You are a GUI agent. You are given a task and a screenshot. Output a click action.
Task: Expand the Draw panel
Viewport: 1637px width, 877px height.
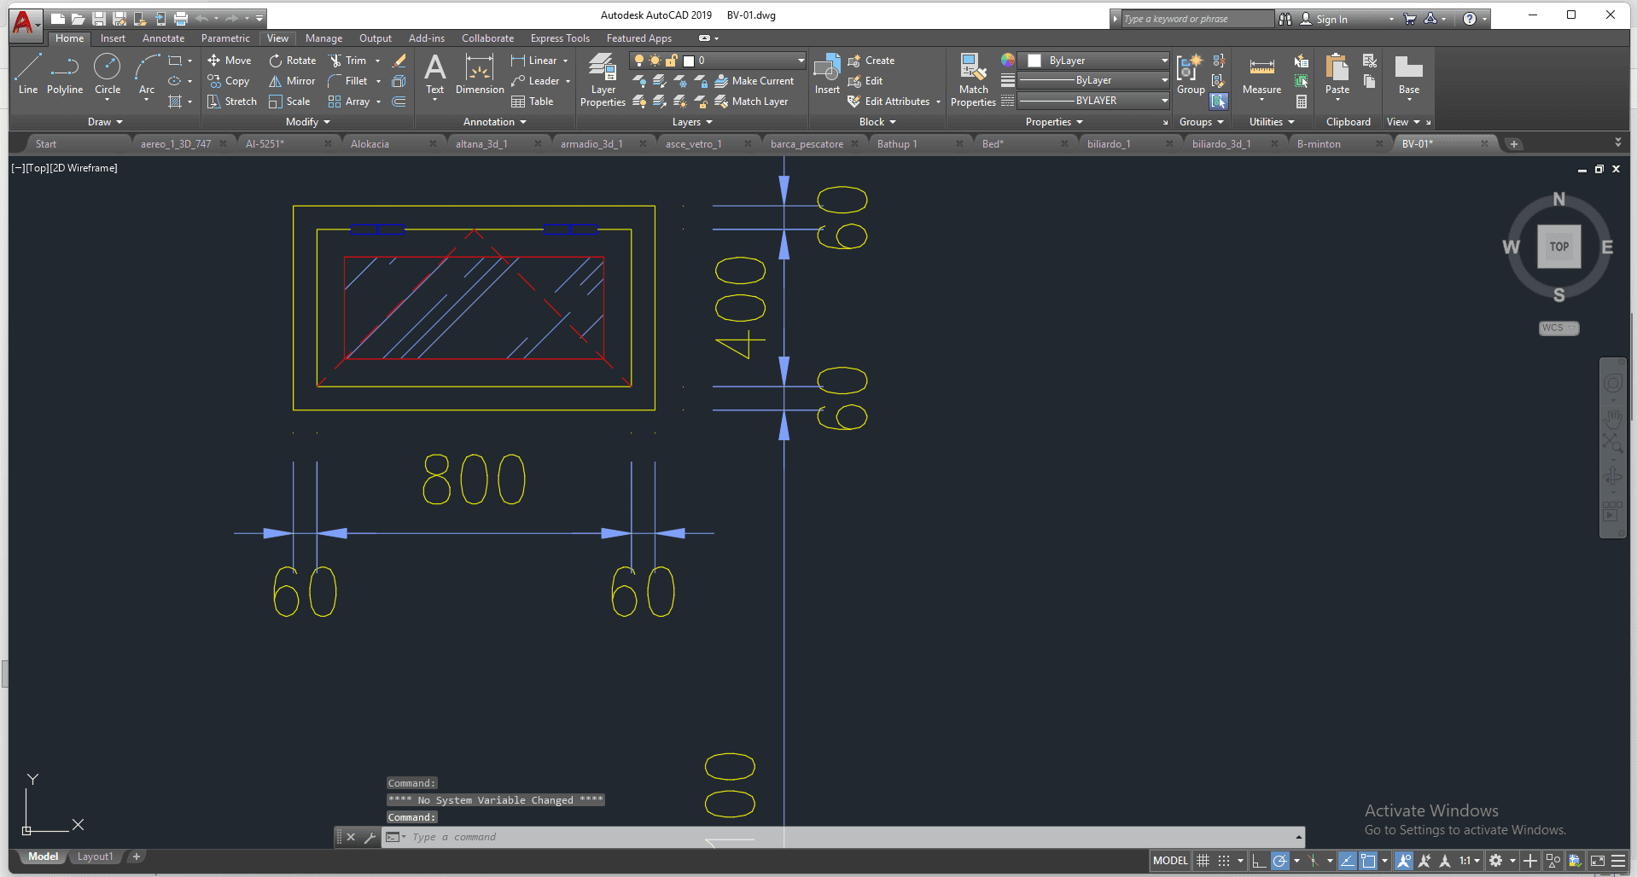click(x=105, y=122)
